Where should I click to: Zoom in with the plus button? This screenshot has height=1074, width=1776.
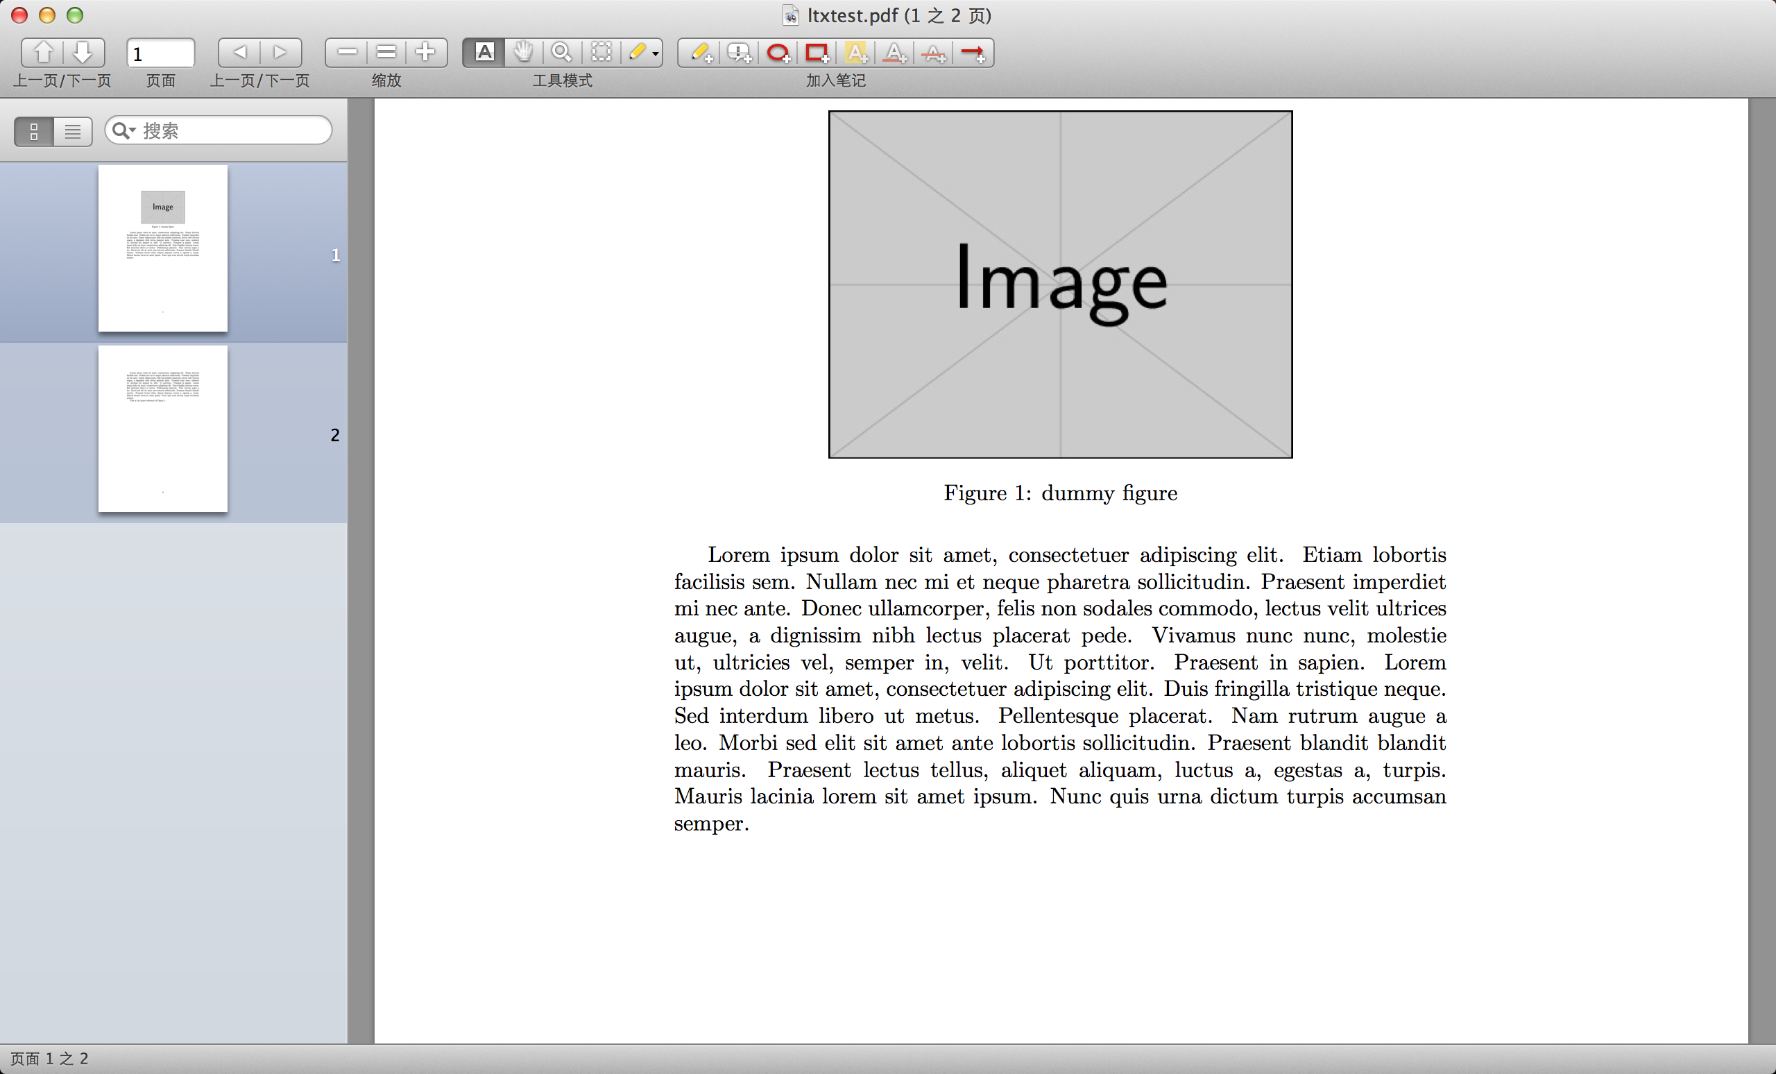point(425,52)
